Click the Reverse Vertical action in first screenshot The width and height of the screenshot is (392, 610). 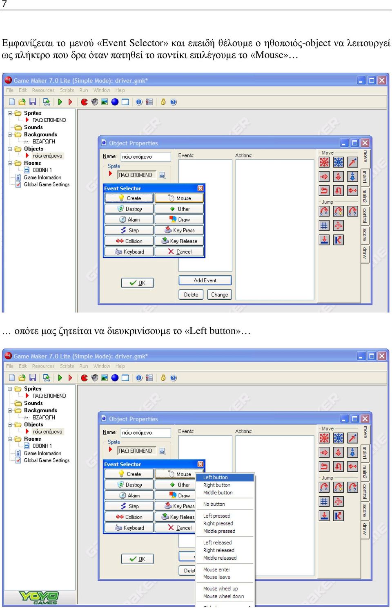coord(339,191)
